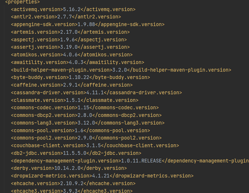
Task: Place cursor on aspectj version 1.9.6
Action: click(67, 40)
